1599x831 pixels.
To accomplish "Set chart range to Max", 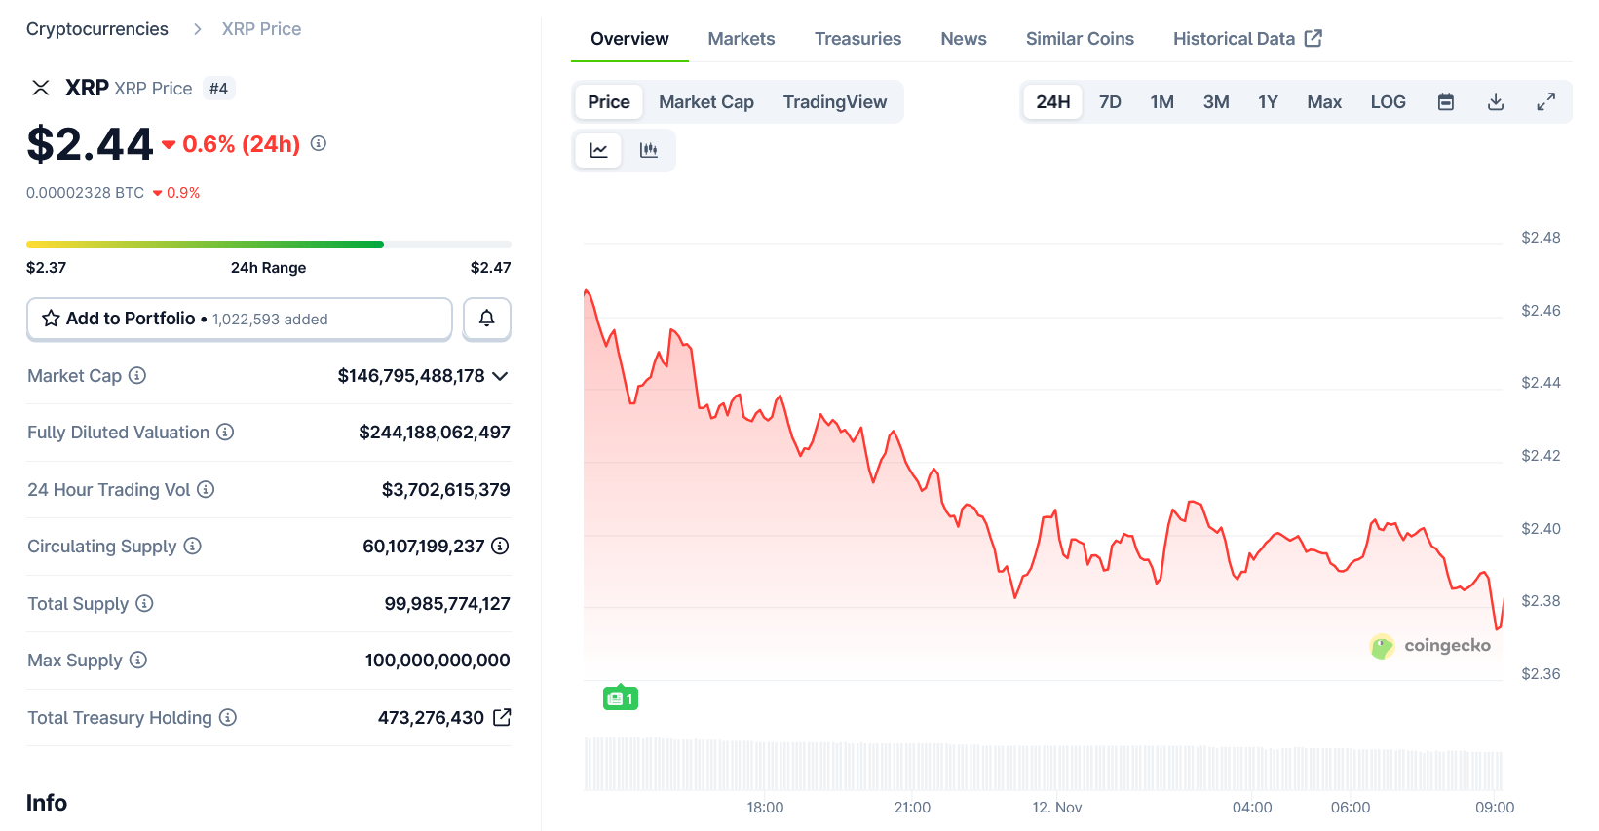I will pos(1324,101).
